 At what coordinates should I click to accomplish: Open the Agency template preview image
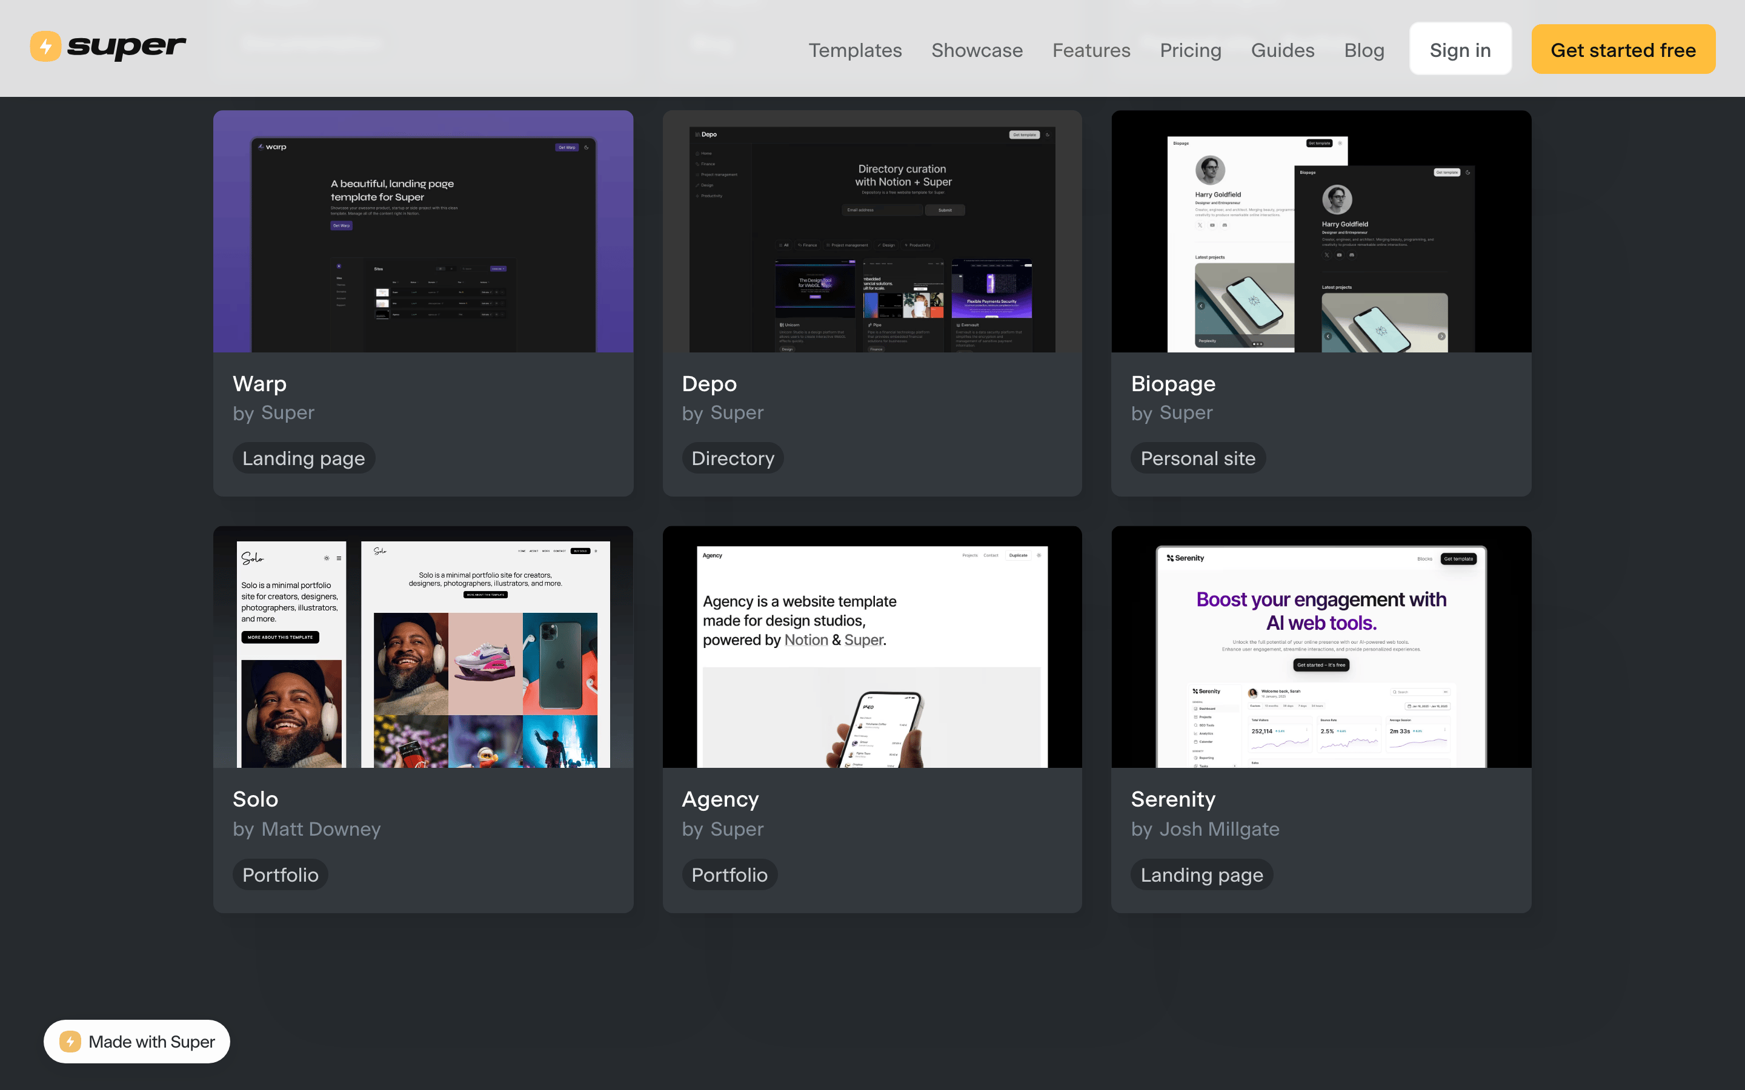pos(872,647)
